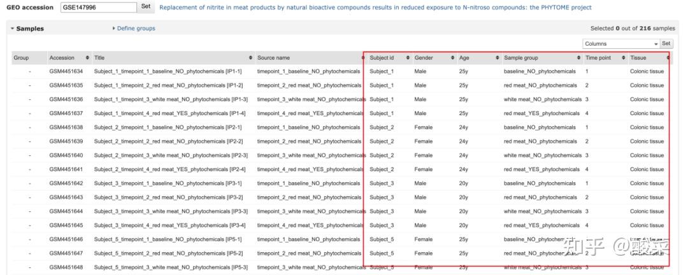Image resolution: width=688 pixels, height=275 pixels.
Task: Open the Columns dropdown
Action: tap(620, 44)
